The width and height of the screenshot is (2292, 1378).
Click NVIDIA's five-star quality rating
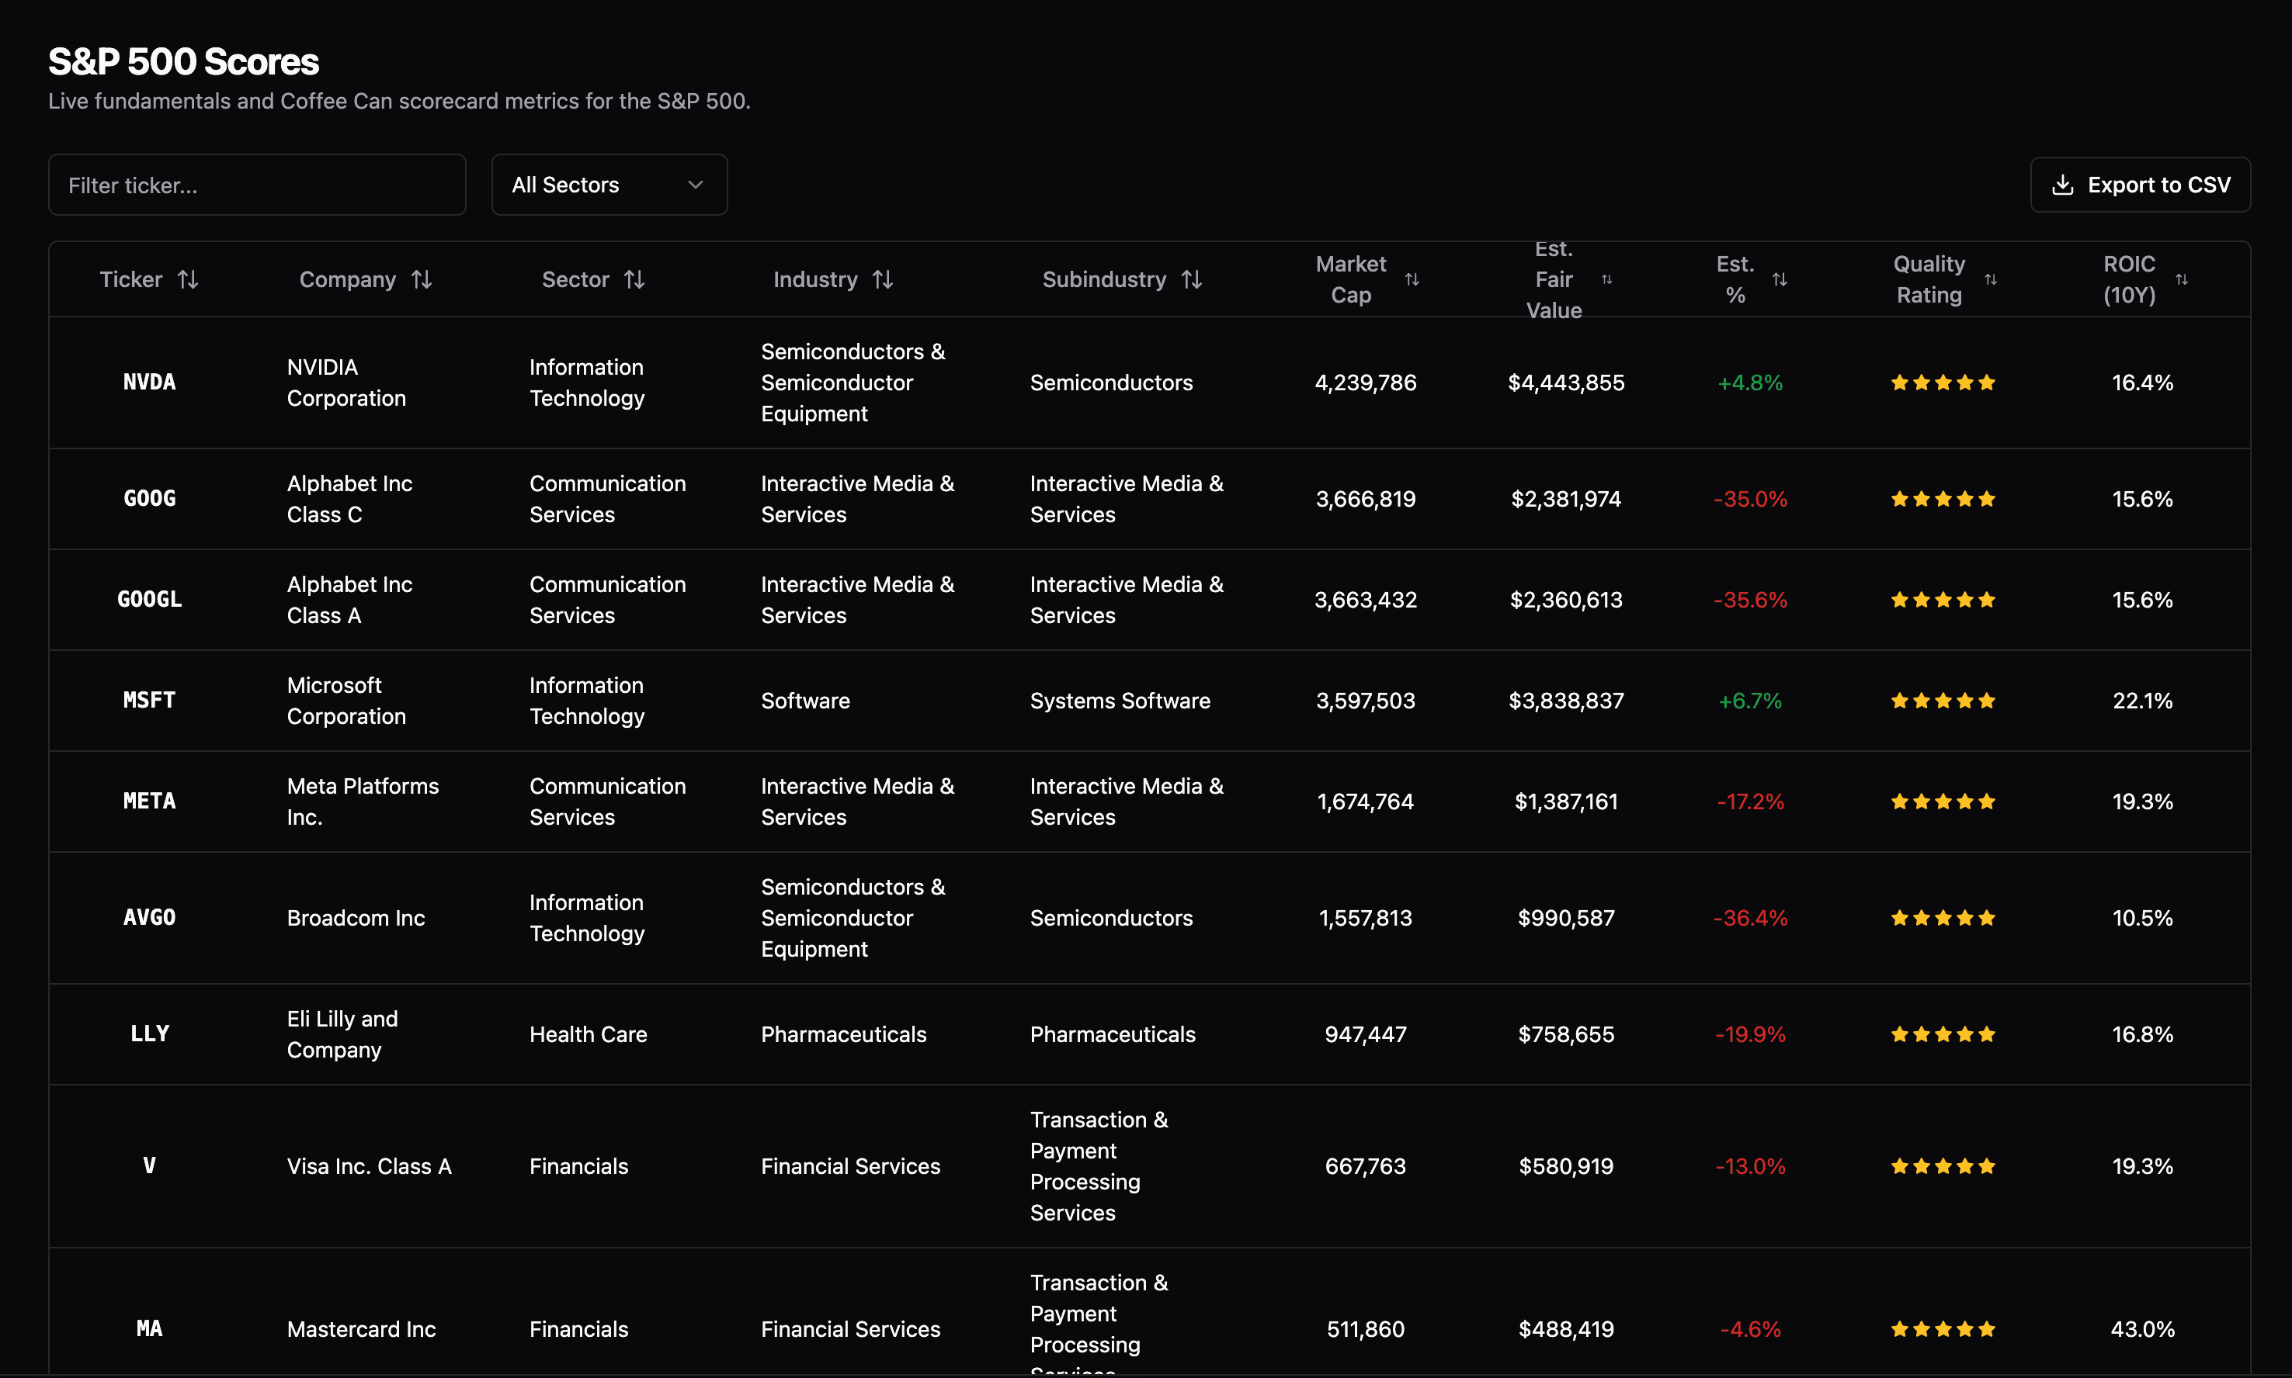pos(1941,382)
